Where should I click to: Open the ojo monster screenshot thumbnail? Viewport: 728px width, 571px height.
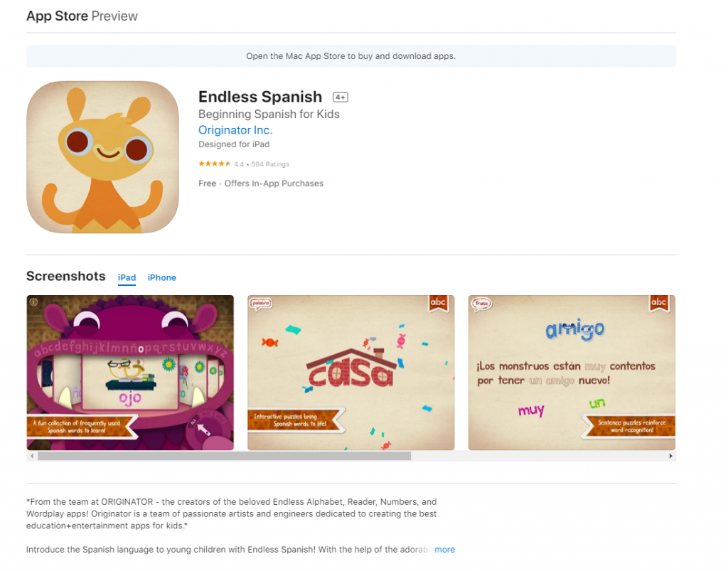coord(130,373)
